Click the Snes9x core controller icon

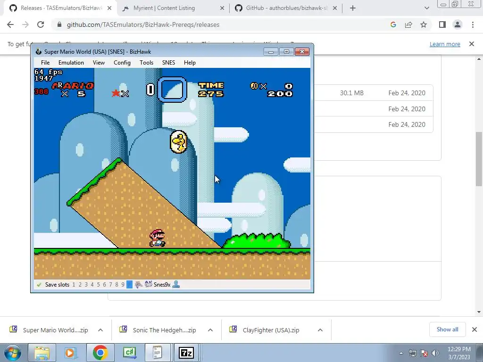point(149,284)
